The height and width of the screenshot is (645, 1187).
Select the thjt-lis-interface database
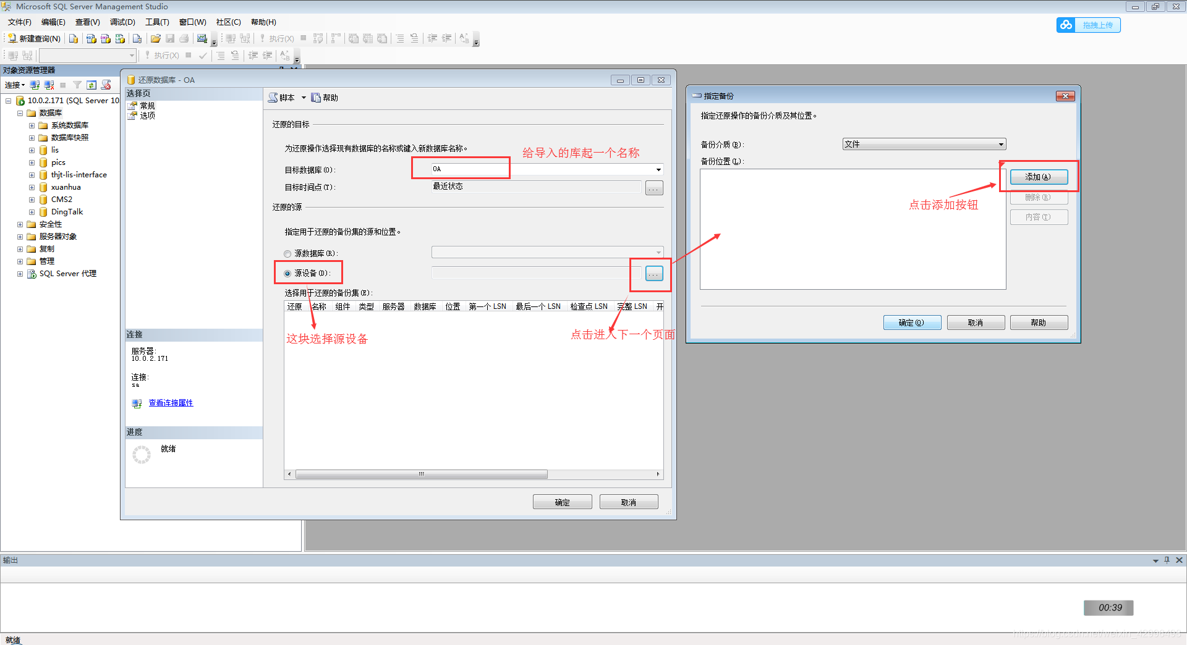tap(79, 175)
